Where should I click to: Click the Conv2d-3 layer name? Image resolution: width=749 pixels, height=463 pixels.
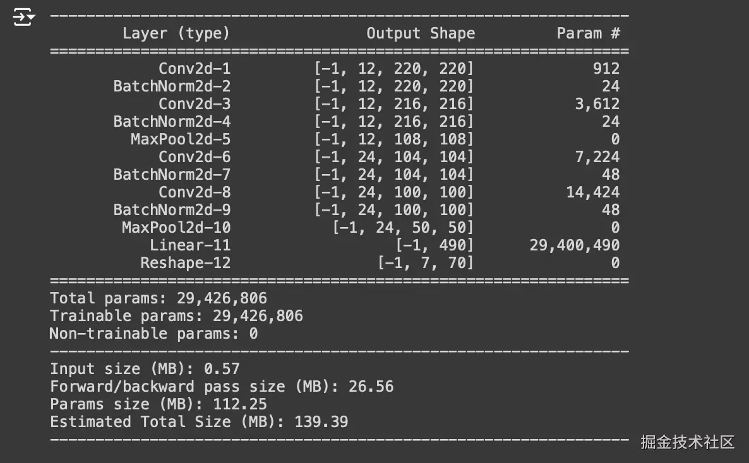195,103
